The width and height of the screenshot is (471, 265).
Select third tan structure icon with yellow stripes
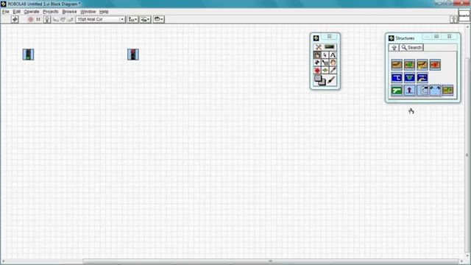pyautogui.click(x=422, y=65)
